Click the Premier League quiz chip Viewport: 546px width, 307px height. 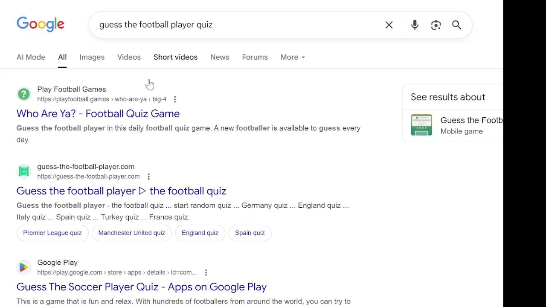[x=52, y=233]
